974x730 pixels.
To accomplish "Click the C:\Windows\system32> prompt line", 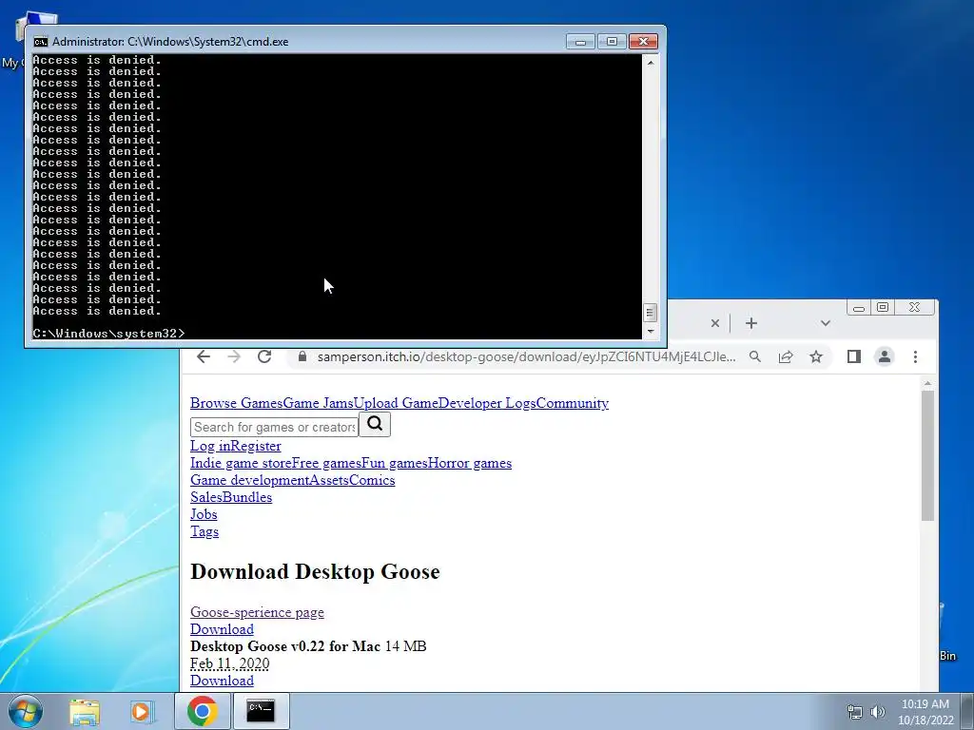I will point(108,334).
